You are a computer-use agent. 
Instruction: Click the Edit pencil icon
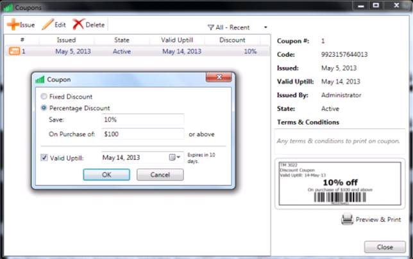pos(47,25)
